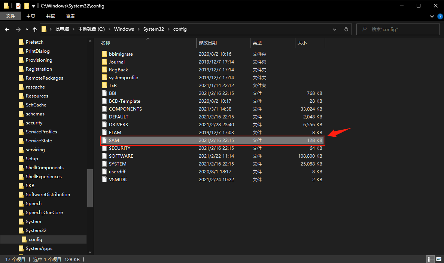Viewport: 444px width, 263px height.
Task: Select the SOFTWARE file icon
Action: point(104,156)
